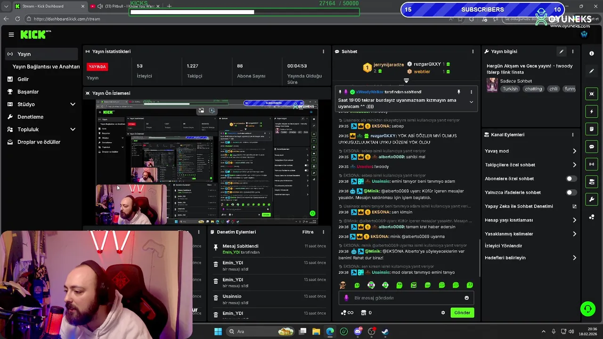603x339 pixels.
Task: Open Yavaş mod settings
Action: pyautogui.click(x=530, y=151)
